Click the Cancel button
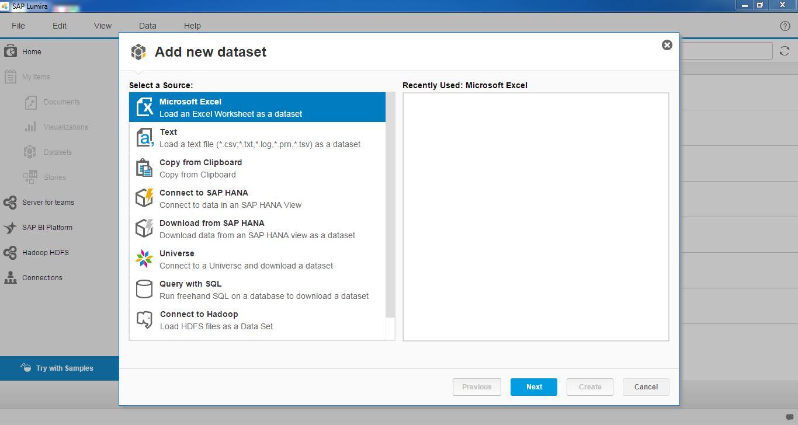 [x=646, y=387]
